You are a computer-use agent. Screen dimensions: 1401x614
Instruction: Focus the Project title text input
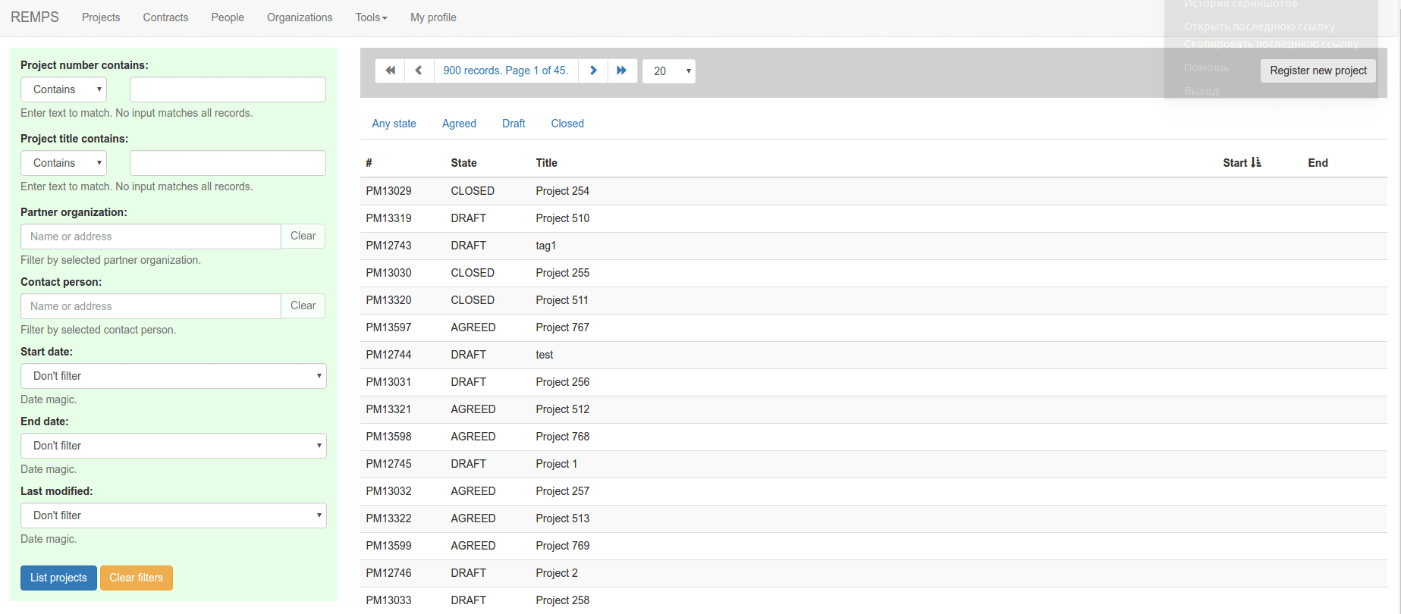[228, 163]
